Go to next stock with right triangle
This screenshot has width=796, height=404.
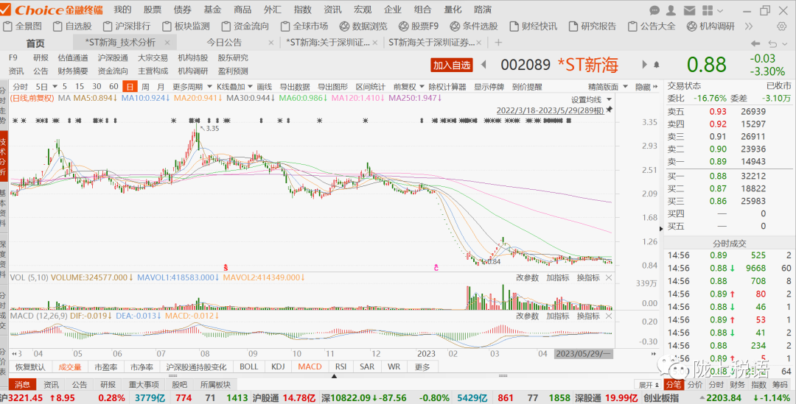644,64
